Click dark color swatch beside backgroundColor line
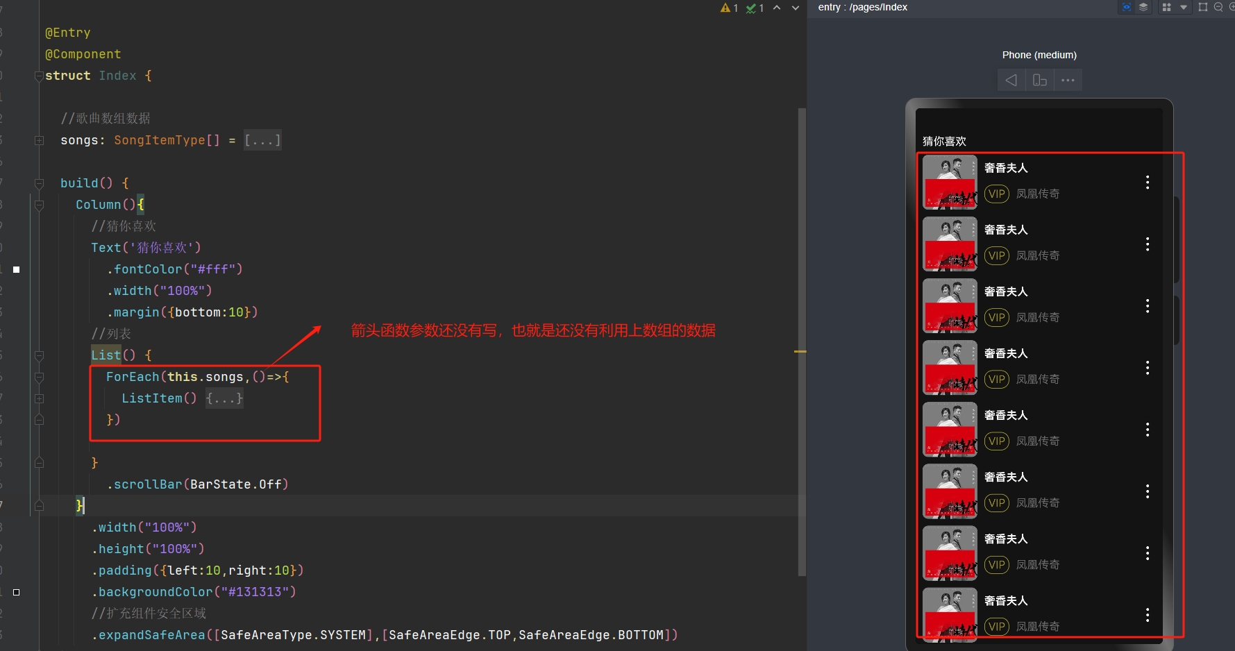This screenshot has width=1235, height=651. [17, 592]
